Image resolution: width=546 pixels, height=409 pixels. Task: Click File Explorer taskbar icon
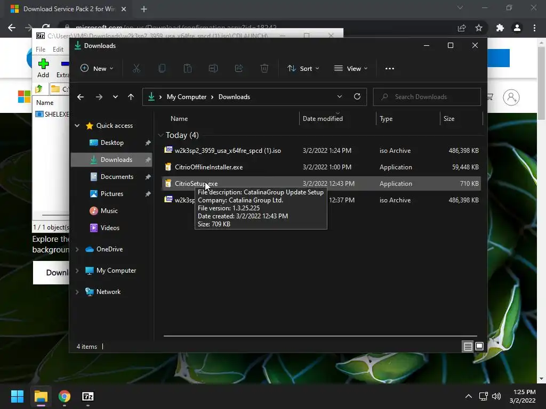[x=41, y=396]
